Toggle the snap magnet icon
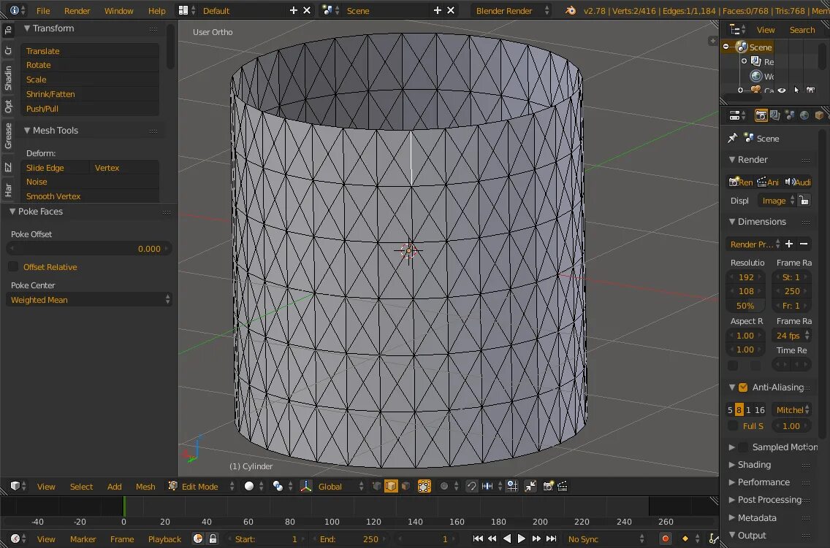 [x=471, y=486]
